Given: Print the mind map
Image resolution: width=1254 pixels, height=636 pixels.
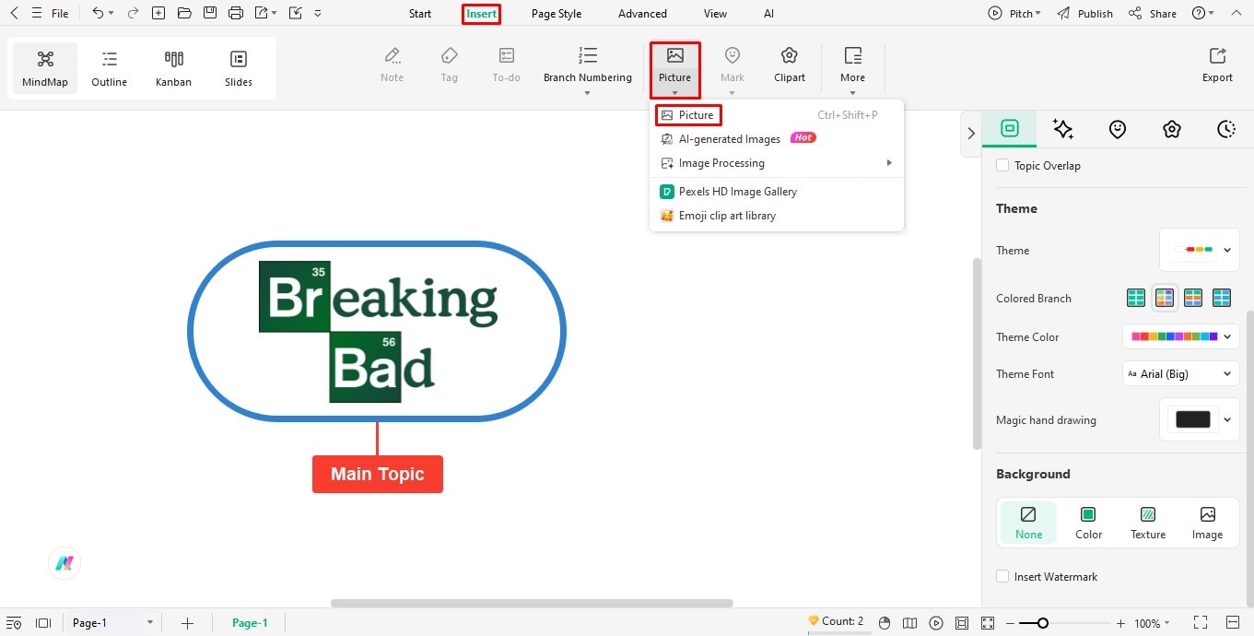Looking at the screenshot, I should click(x=236, y=14).
